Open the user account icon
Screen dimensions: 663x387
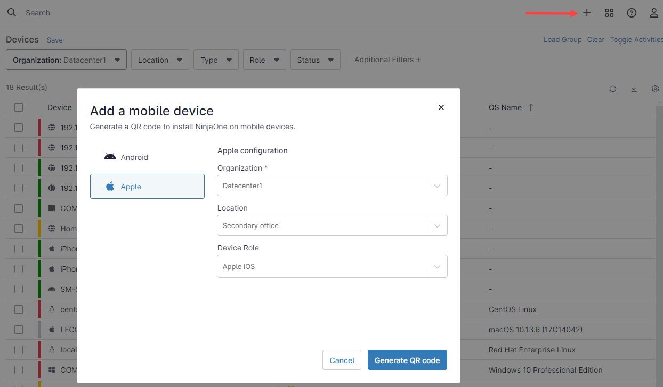[x=654, y=13]
